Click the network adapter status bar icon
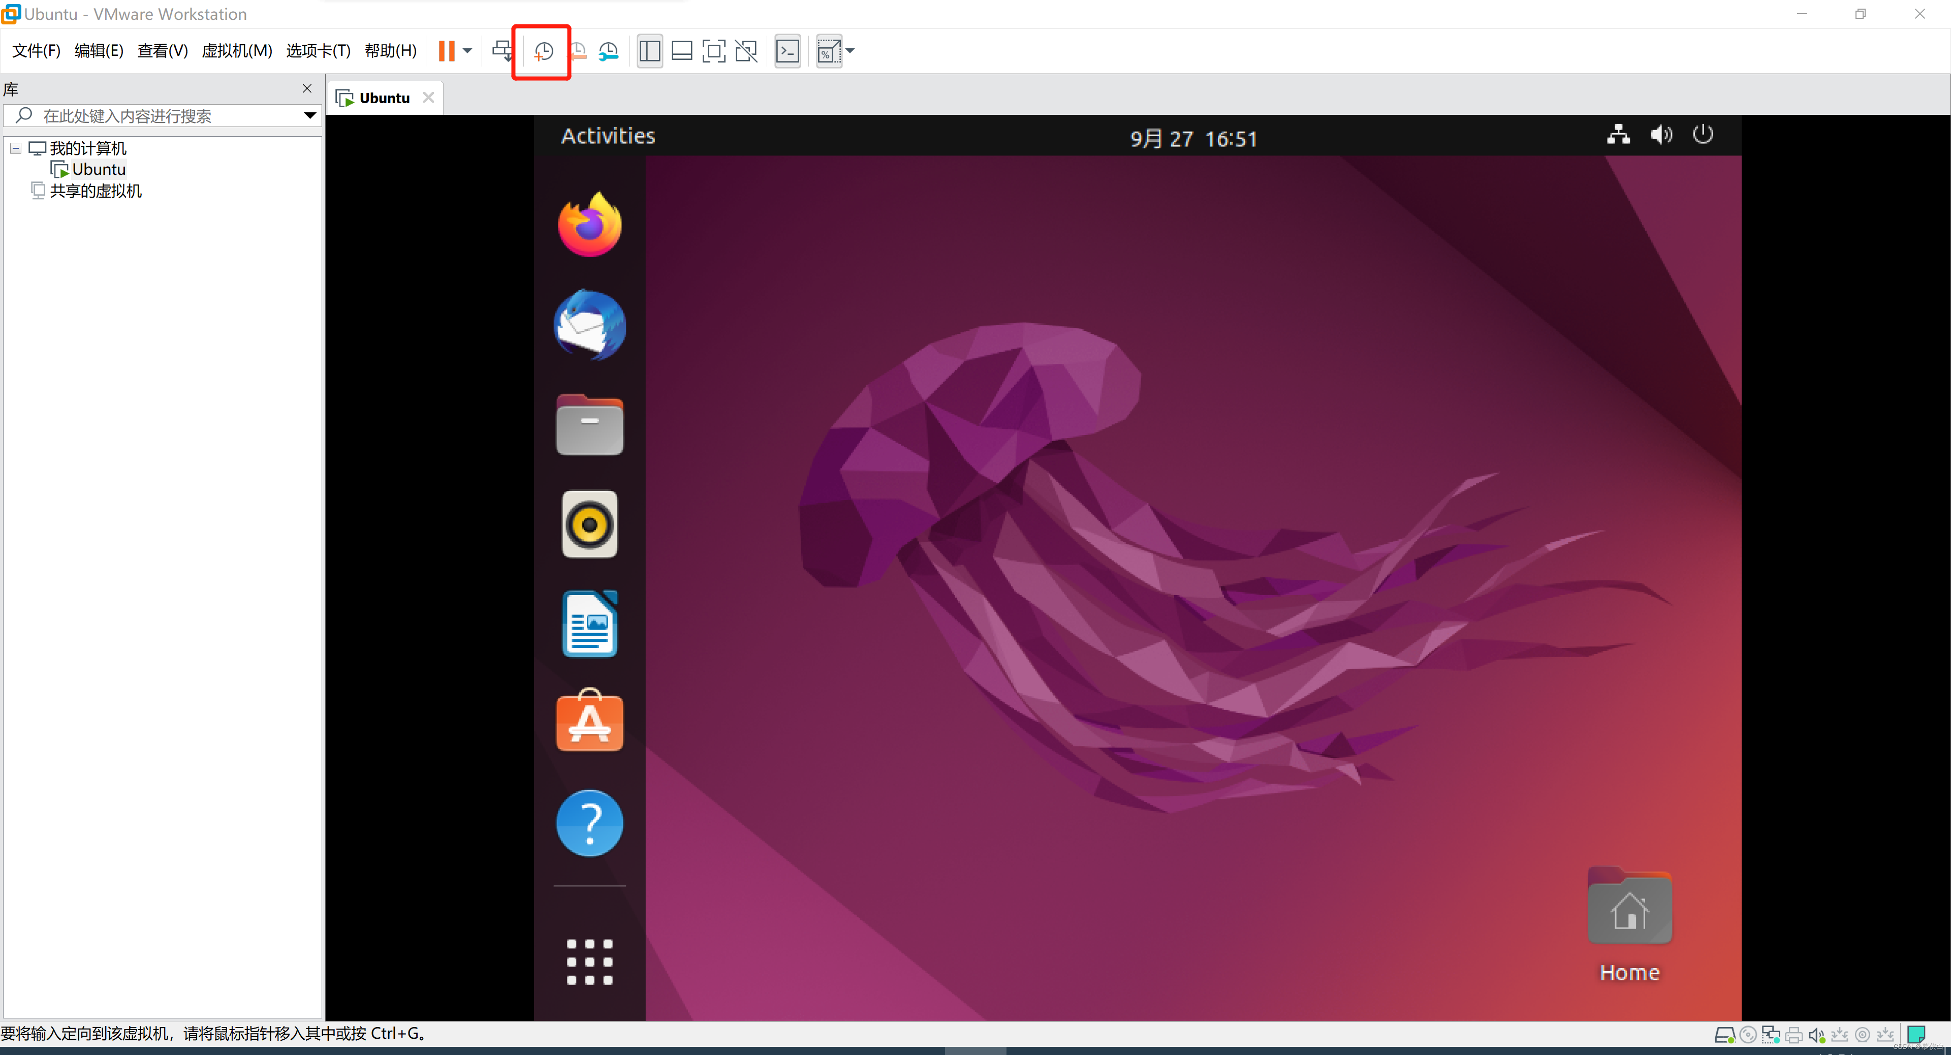The height and width of the screenshot is (1055, 1951). (1771, 1035)
